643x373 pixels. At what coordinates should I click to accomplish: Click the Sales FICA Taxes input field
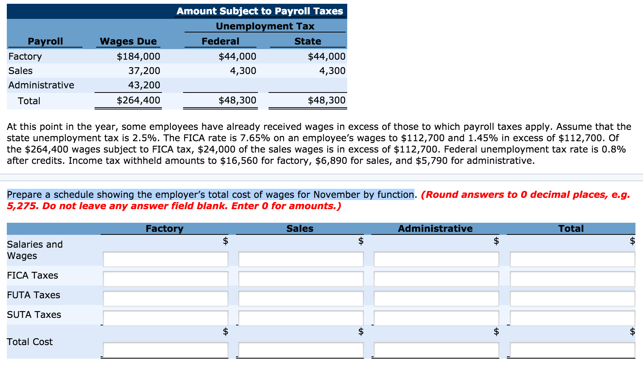click(301, 279)
